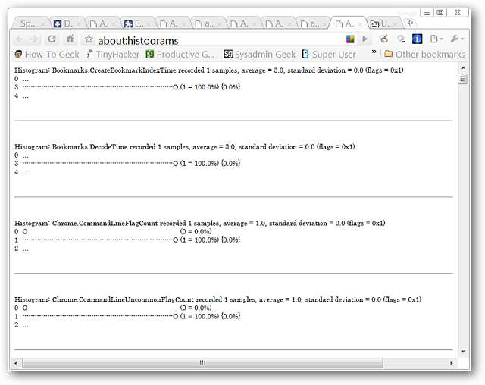
Task: Click the magnifier extension icon
Action: (401, 39)
